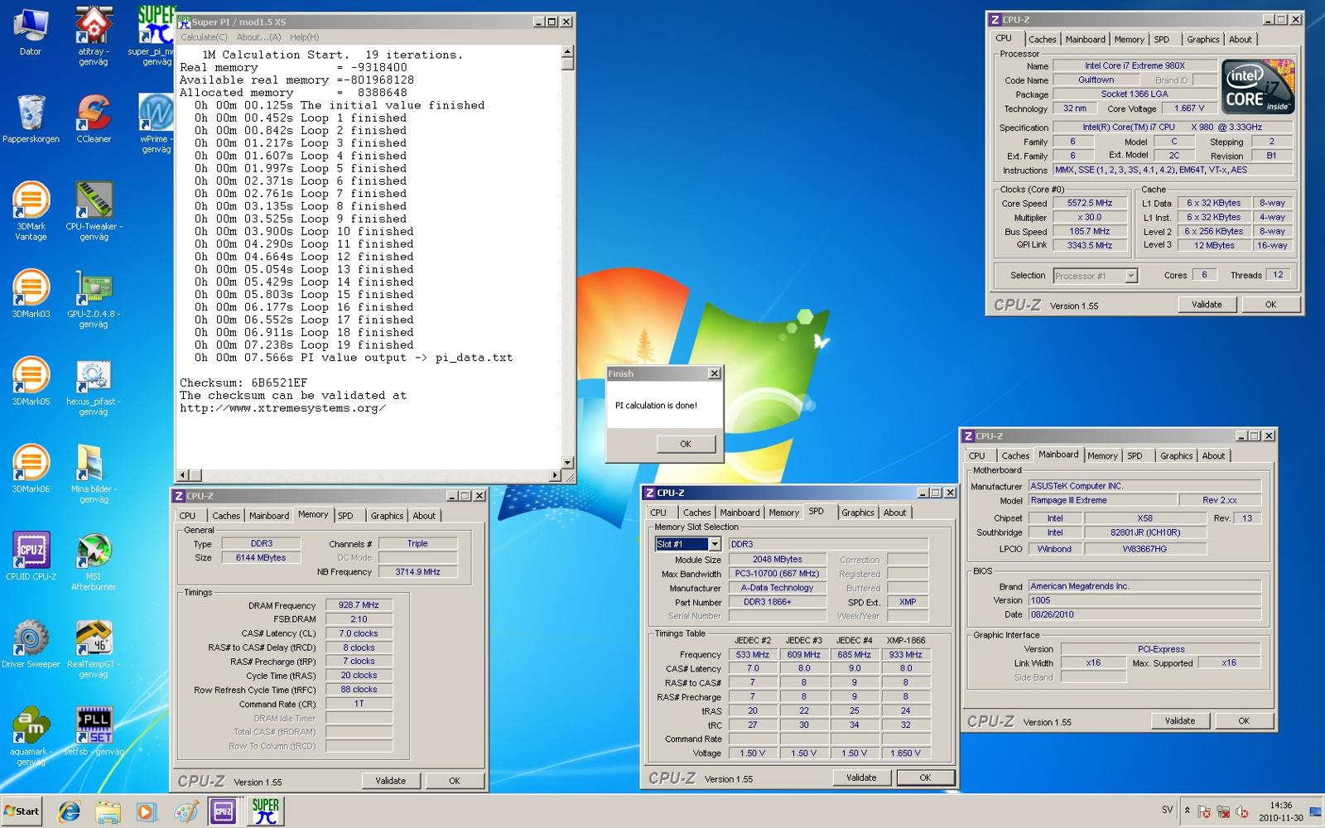
Task: Open Help(H) menu in Super PI
Action: tap(304, 37)
